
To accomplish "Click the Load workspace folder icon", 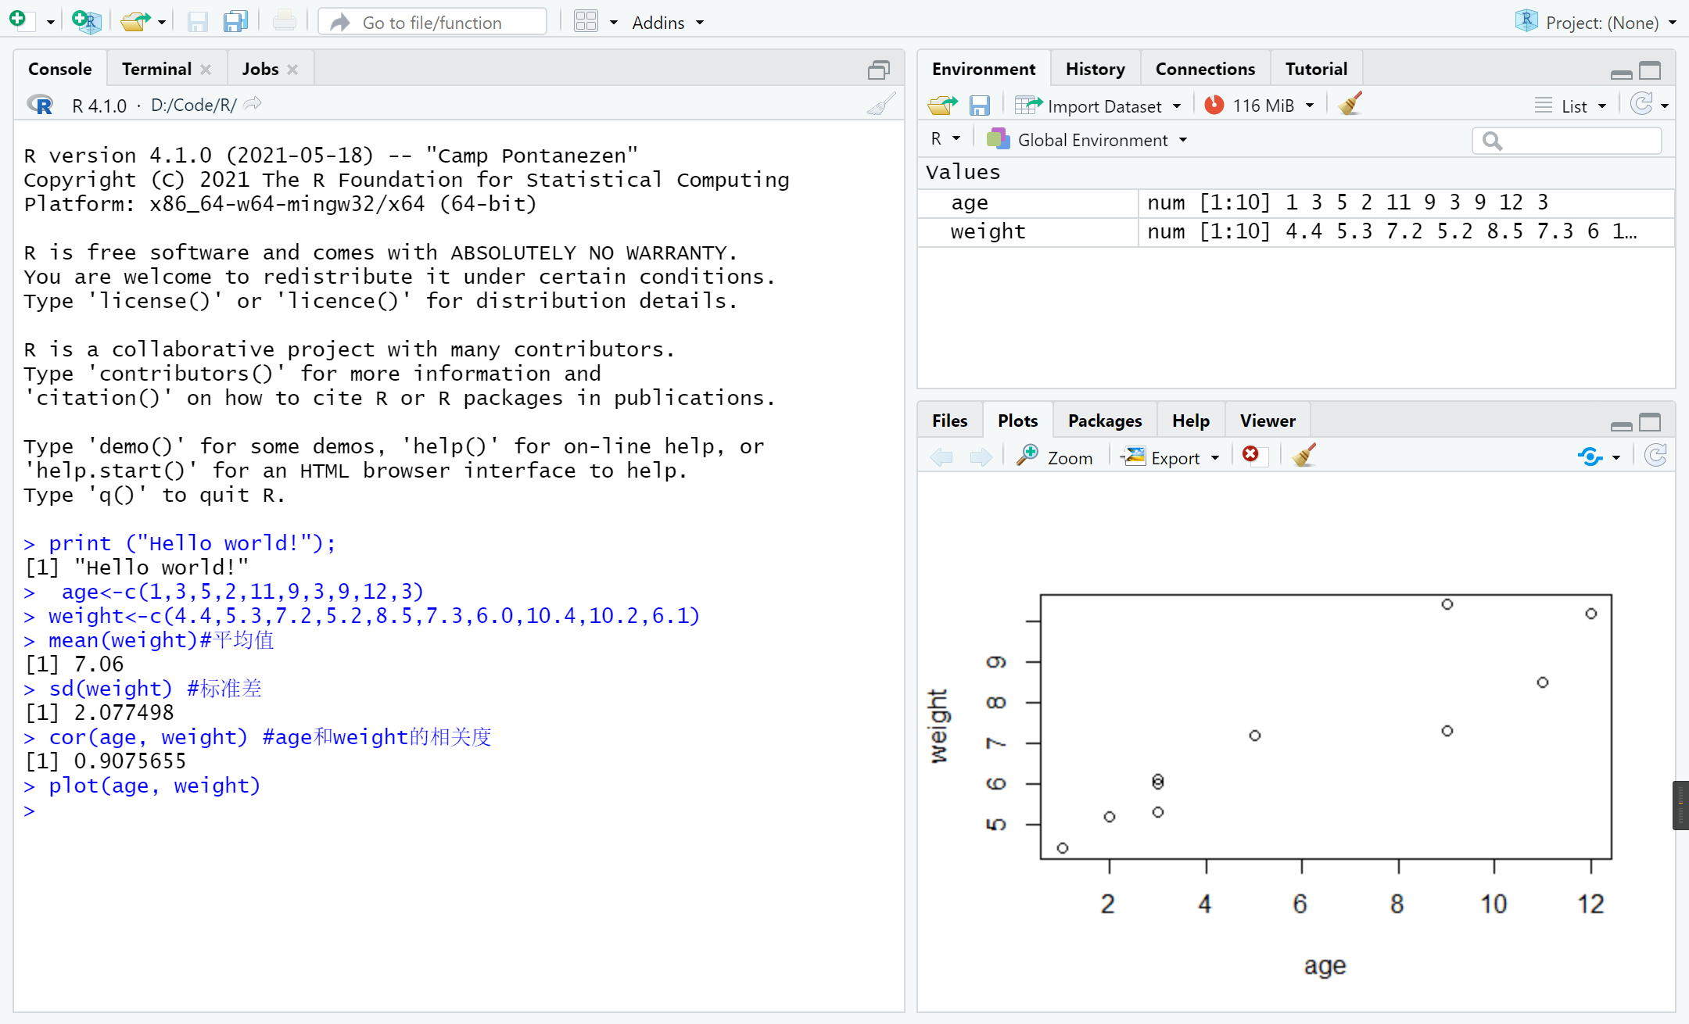I will point(942,105).
